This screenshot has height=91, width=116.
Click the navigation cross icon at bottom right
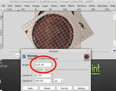[x=114, y=50]
